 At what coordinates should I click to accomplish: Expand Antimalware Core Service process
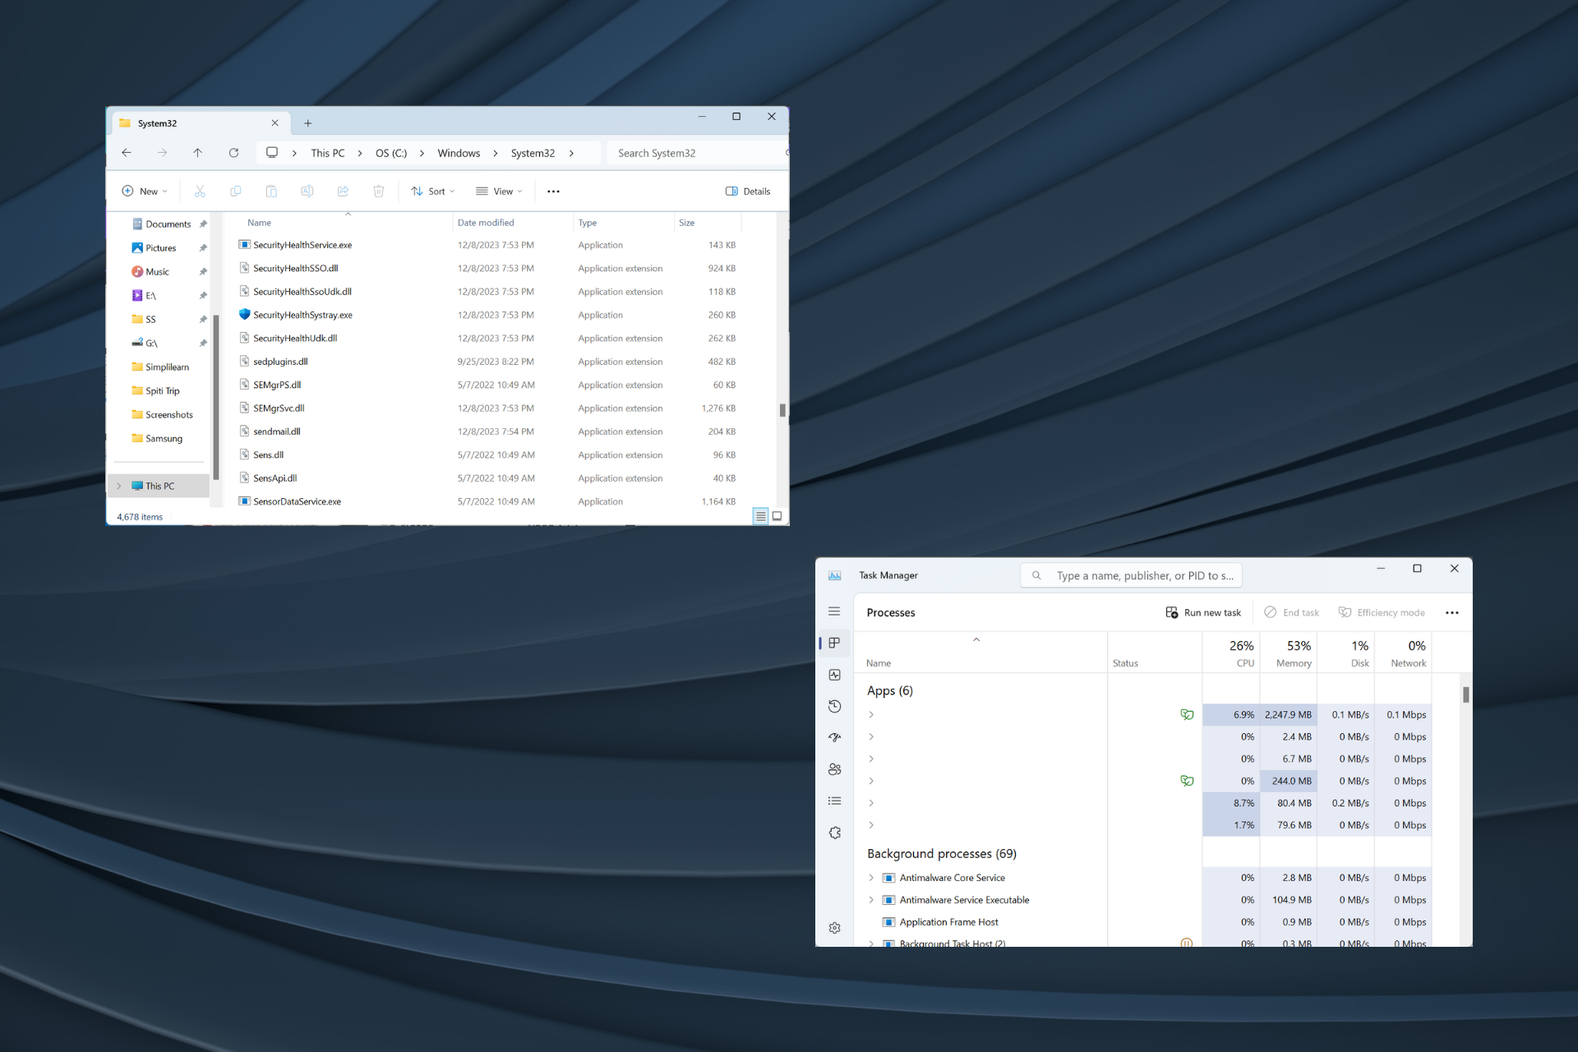pyautogui.click(x=871, y=878)
